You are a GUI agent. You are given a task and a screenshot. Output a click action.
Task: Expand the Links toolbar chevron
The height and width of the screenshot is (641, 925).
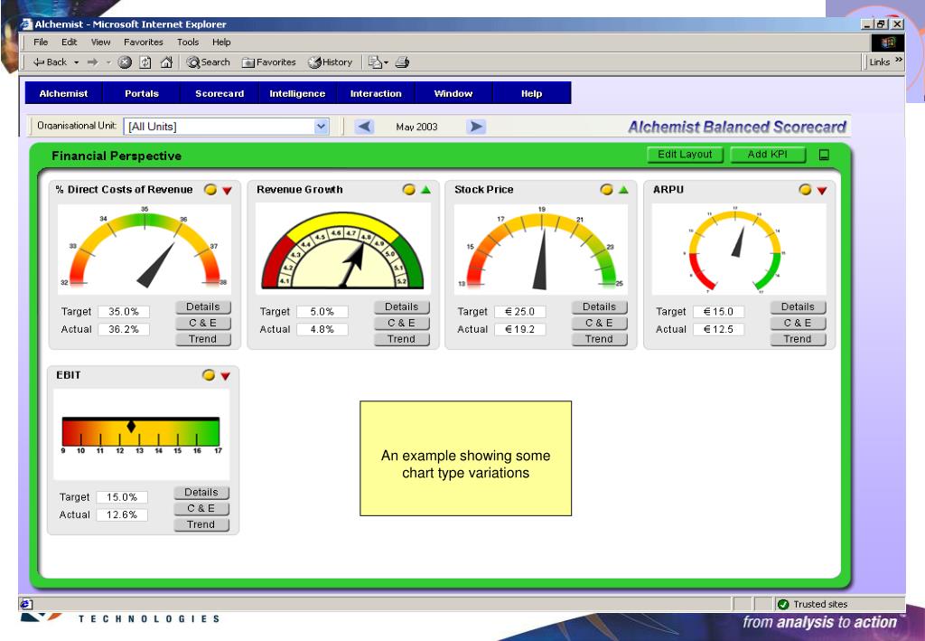pos(899,60)
